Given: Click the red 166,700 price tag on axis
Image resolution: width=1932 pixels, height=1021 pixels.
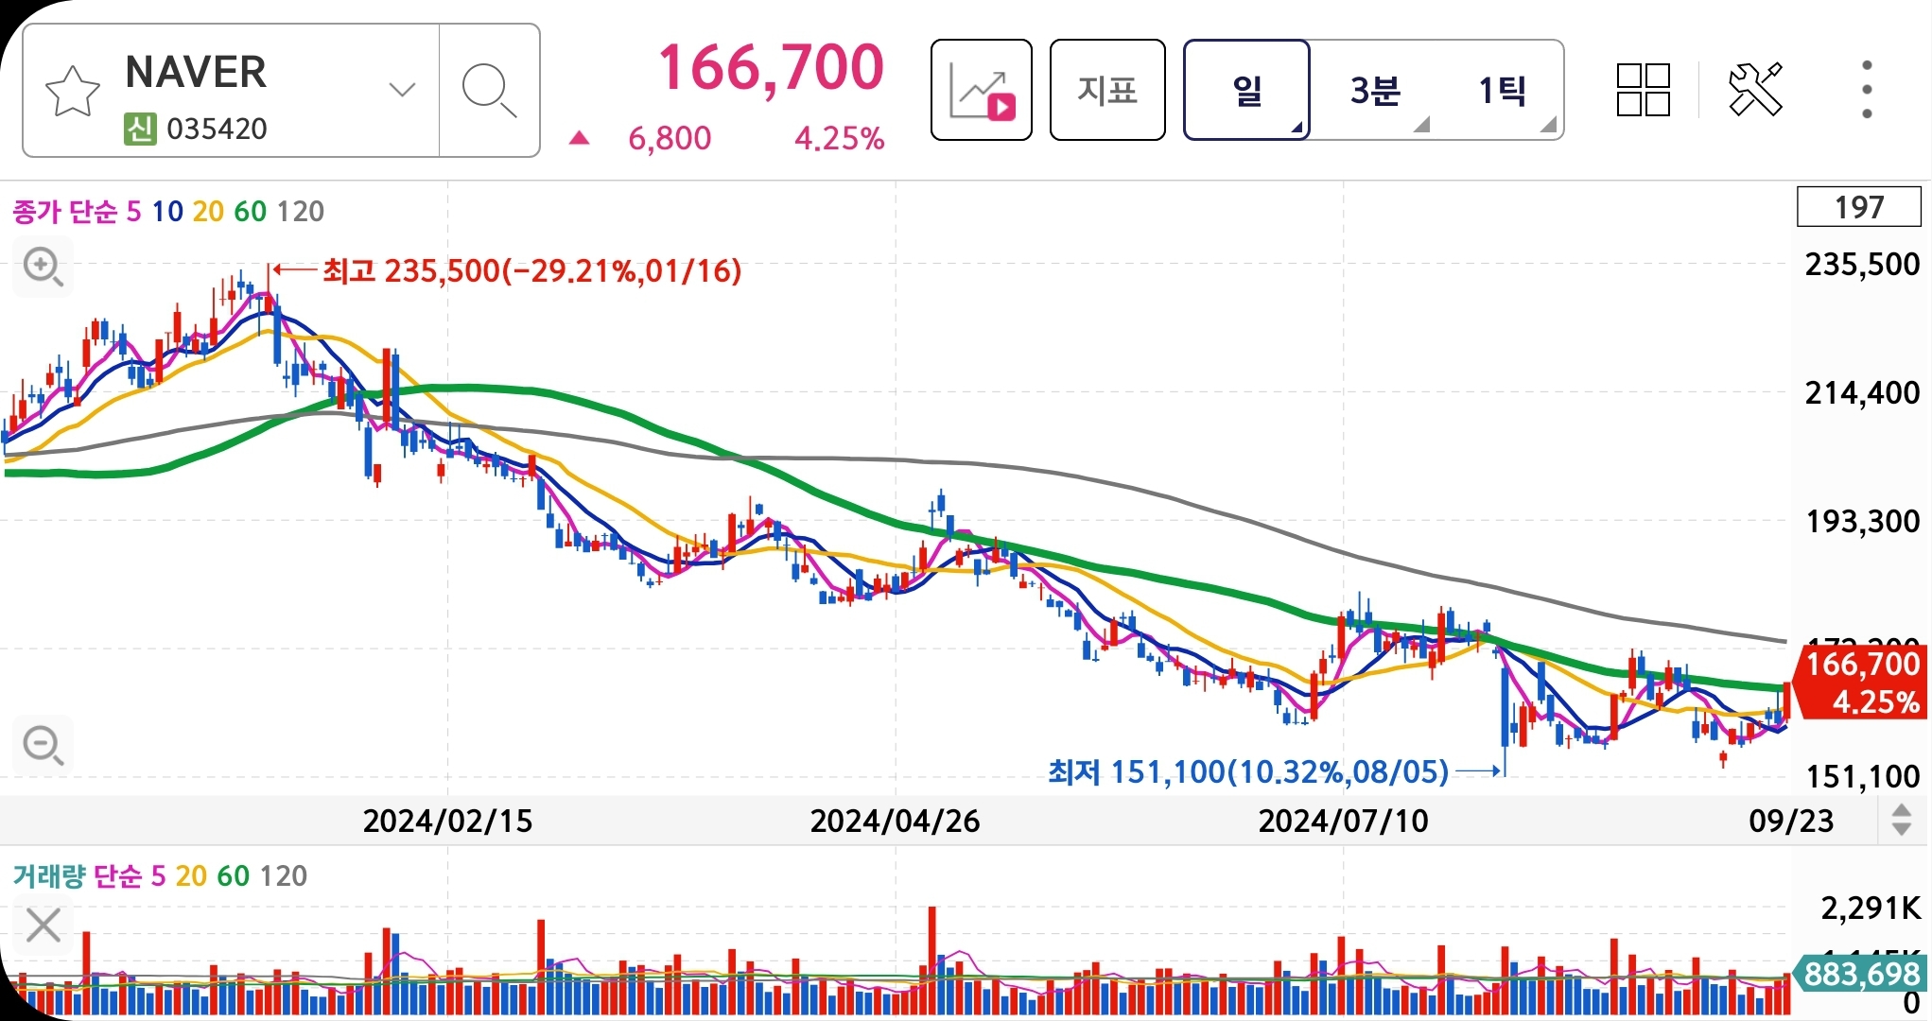Looking at the screenshot, I should click(1861, 683).
